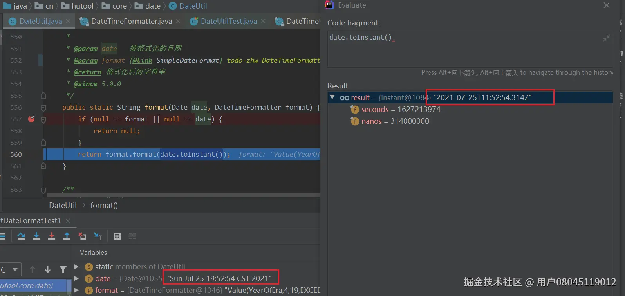Click the date value 'Sun Jul 25 19:52:54 CST 2021'
The width and height of the screenshot is (625, 296).
point(219,278)
